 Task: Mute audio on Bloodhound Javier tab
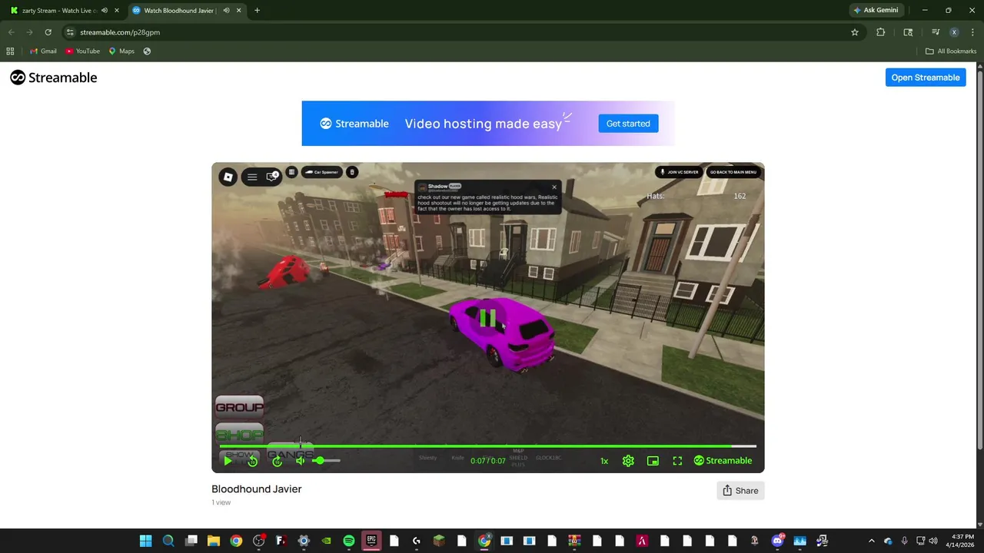pos(225,11)
